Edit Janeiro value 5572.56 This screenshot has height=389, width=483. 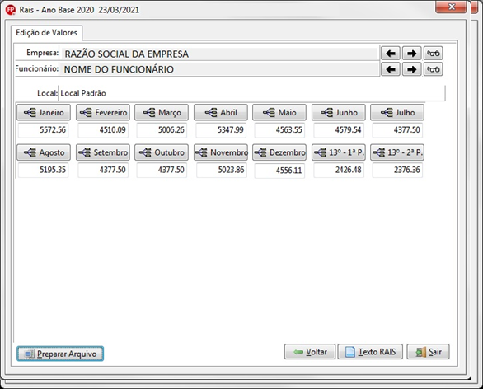43,130
